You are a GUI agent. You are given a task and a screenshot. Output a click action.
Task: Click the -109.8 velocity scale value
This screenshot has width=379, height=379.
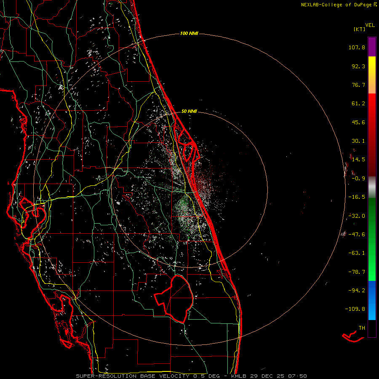coord(355,309)
